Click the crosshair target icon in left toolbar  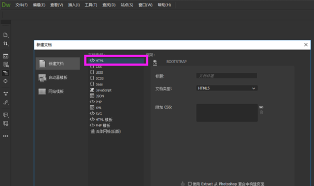tap(6, 81)
